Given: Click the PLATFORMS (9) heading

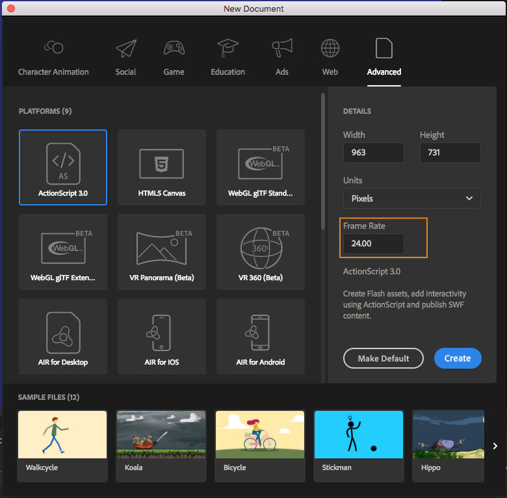Looking at the screenshot, I should 45,111.
